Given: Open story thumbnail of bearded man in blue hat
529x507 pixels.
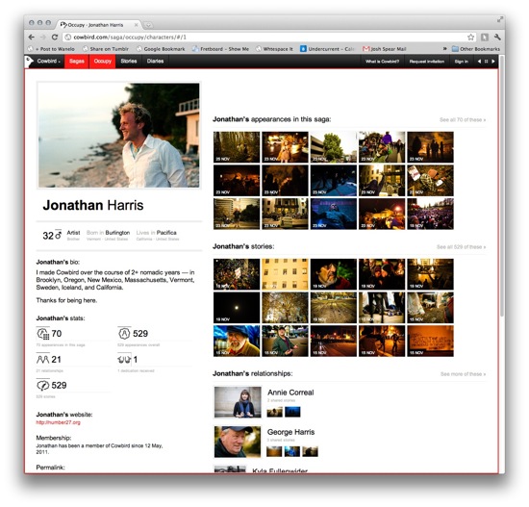Looking at the screenshot, I should 237,341.
